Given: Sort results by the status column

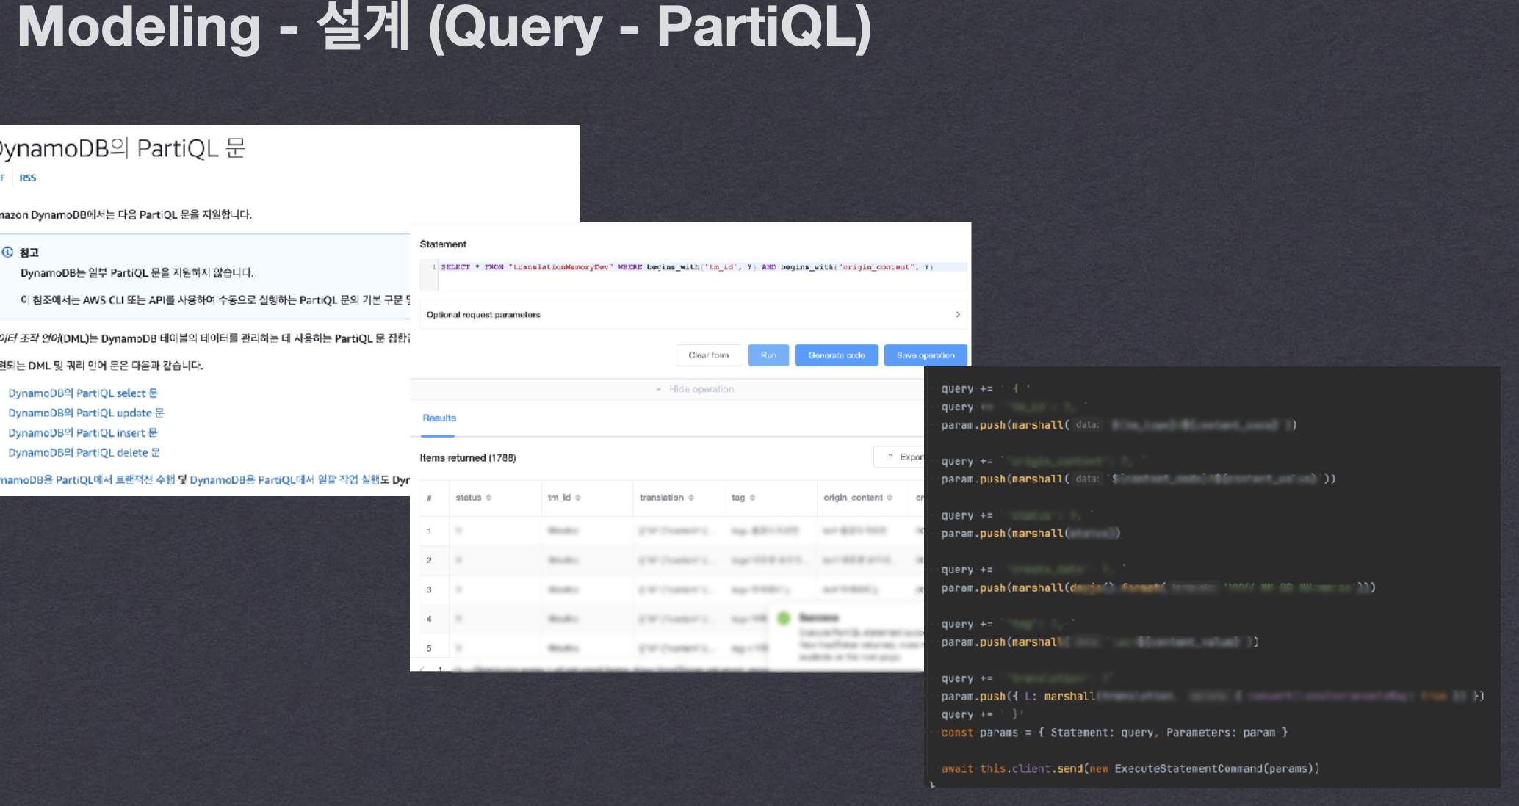Looking at the screenshot, I should [x=488, y=498].
